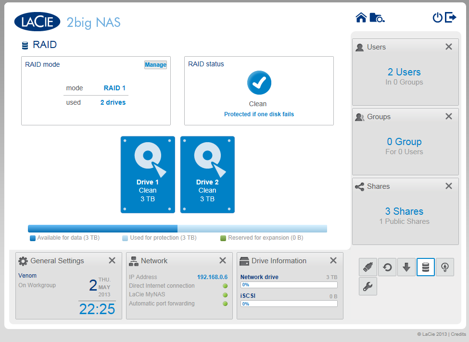
Task: Click 'Protected if one disk fails' text
Action: (x=259, y=114)
